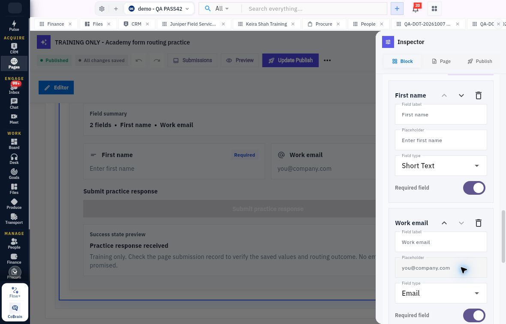
Task: Toggle Required field for Work email
Action: pos(474,315)
